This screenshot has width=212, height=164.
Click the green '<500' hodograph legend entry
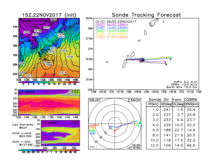click(92, 131)
